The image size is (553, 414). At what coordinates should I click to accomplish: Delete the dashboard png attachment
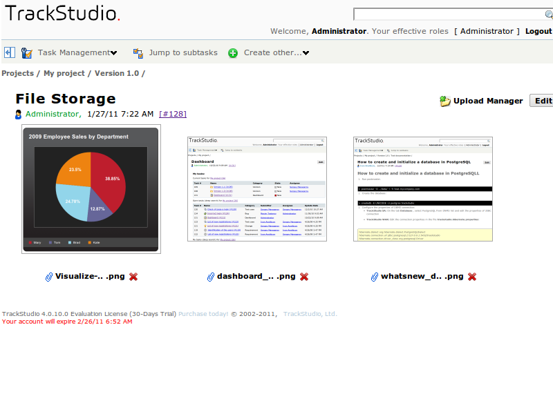click(304, 277)
